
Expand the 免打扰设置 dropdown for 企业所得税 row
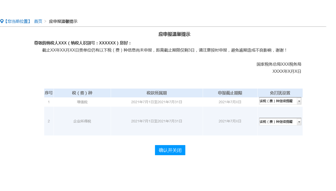pyautogui.click(x=280, y=122)
